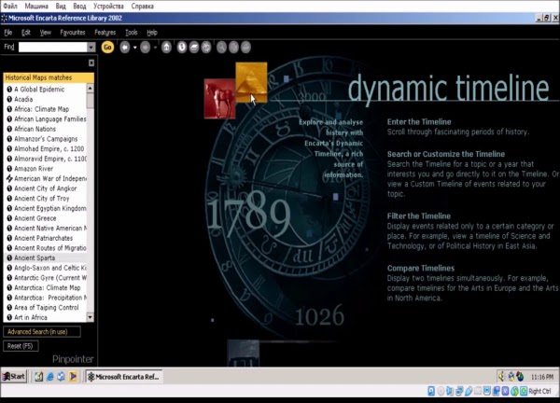This screenshot has height=403, width=560.
Task: Click the red horse thumbnail
Action: point(219,99)
